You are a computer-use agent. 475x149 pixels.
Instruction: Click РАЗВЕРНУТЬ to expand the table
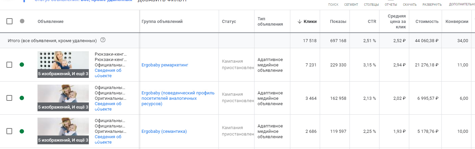[x=432, y=4]
